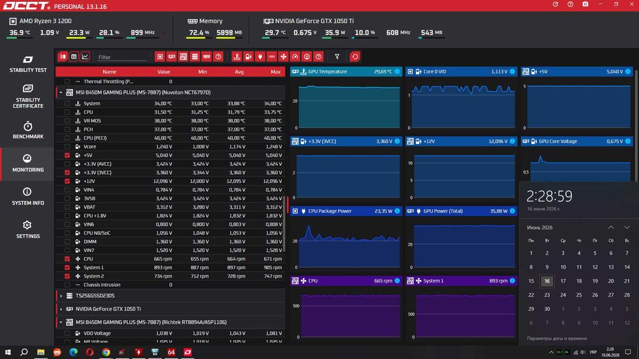Open the Benchmark section
639x359 pixels.
click(27, 130)
